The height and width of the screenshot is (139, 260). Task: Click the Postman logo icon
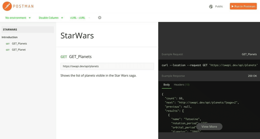[x=7, y=6]
